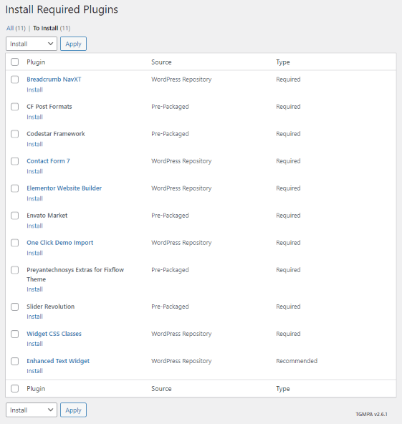Select the Slider Revolution checkbox
Screen dimensions: 402x424
tap(14, 307)
